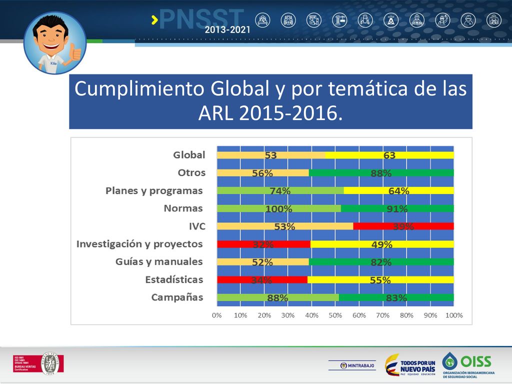The image size is (512, 384).
Task: Click the 'Global' chart row label
Action: click(x=189, y=155)
